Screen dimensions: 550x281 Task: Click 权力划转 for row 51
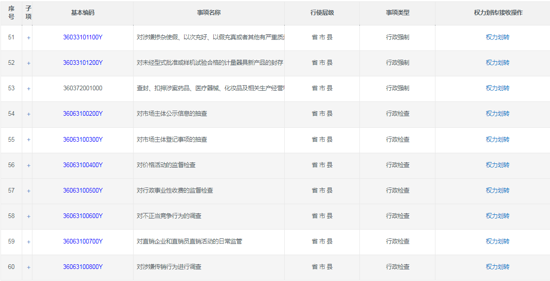[x=497, y=37]
